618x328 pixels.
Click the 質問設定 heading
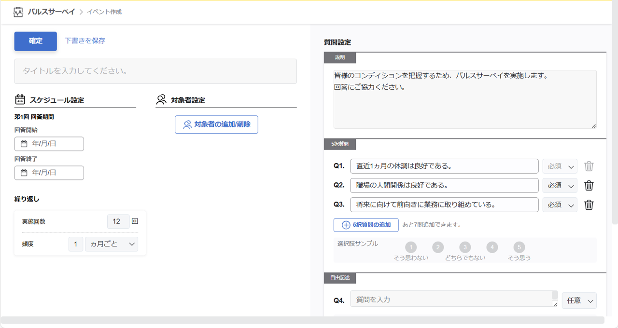[x=337, y=42]
